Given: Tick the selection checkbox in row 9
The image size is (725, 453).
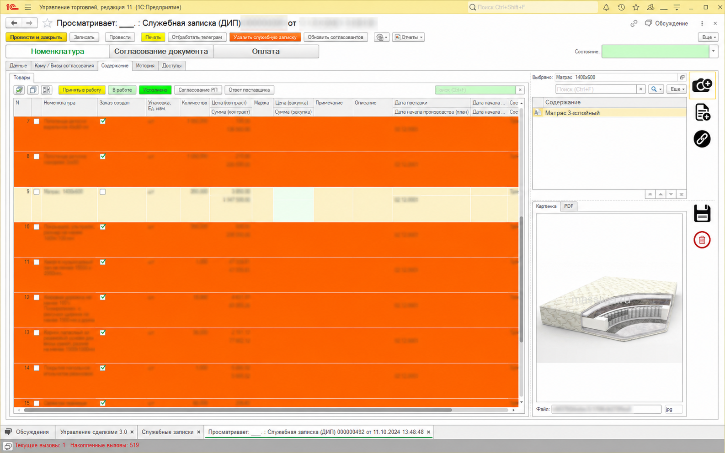Looking at the screenshot, I should [37, 192].
